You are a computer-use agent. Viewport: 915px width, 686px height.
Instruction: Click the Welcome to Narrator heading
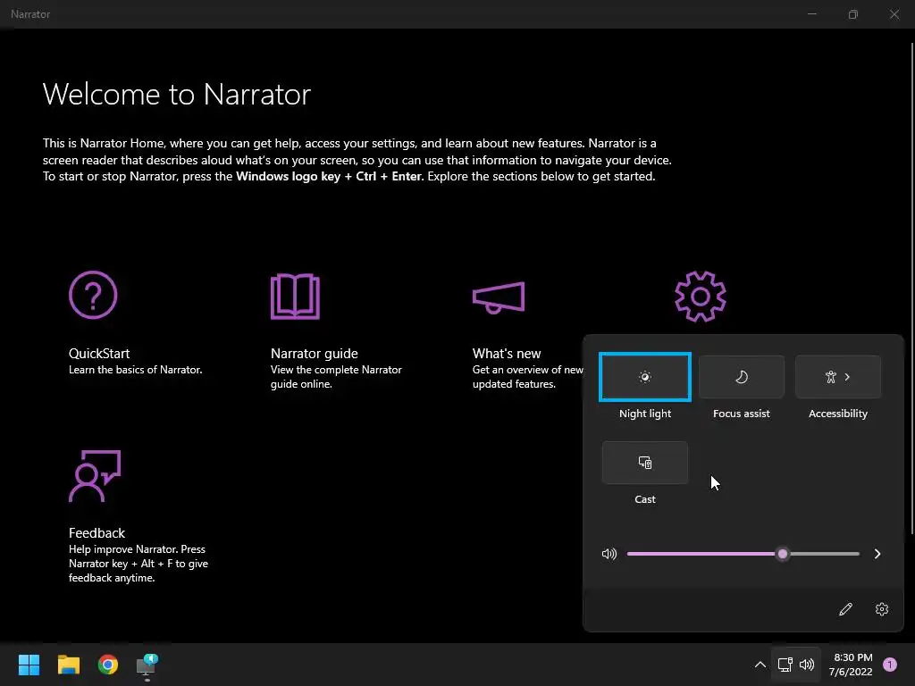tap(177, 95)
